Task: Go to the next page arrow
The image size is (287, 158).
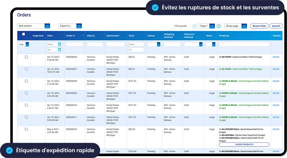Action: tap(219, 26)
